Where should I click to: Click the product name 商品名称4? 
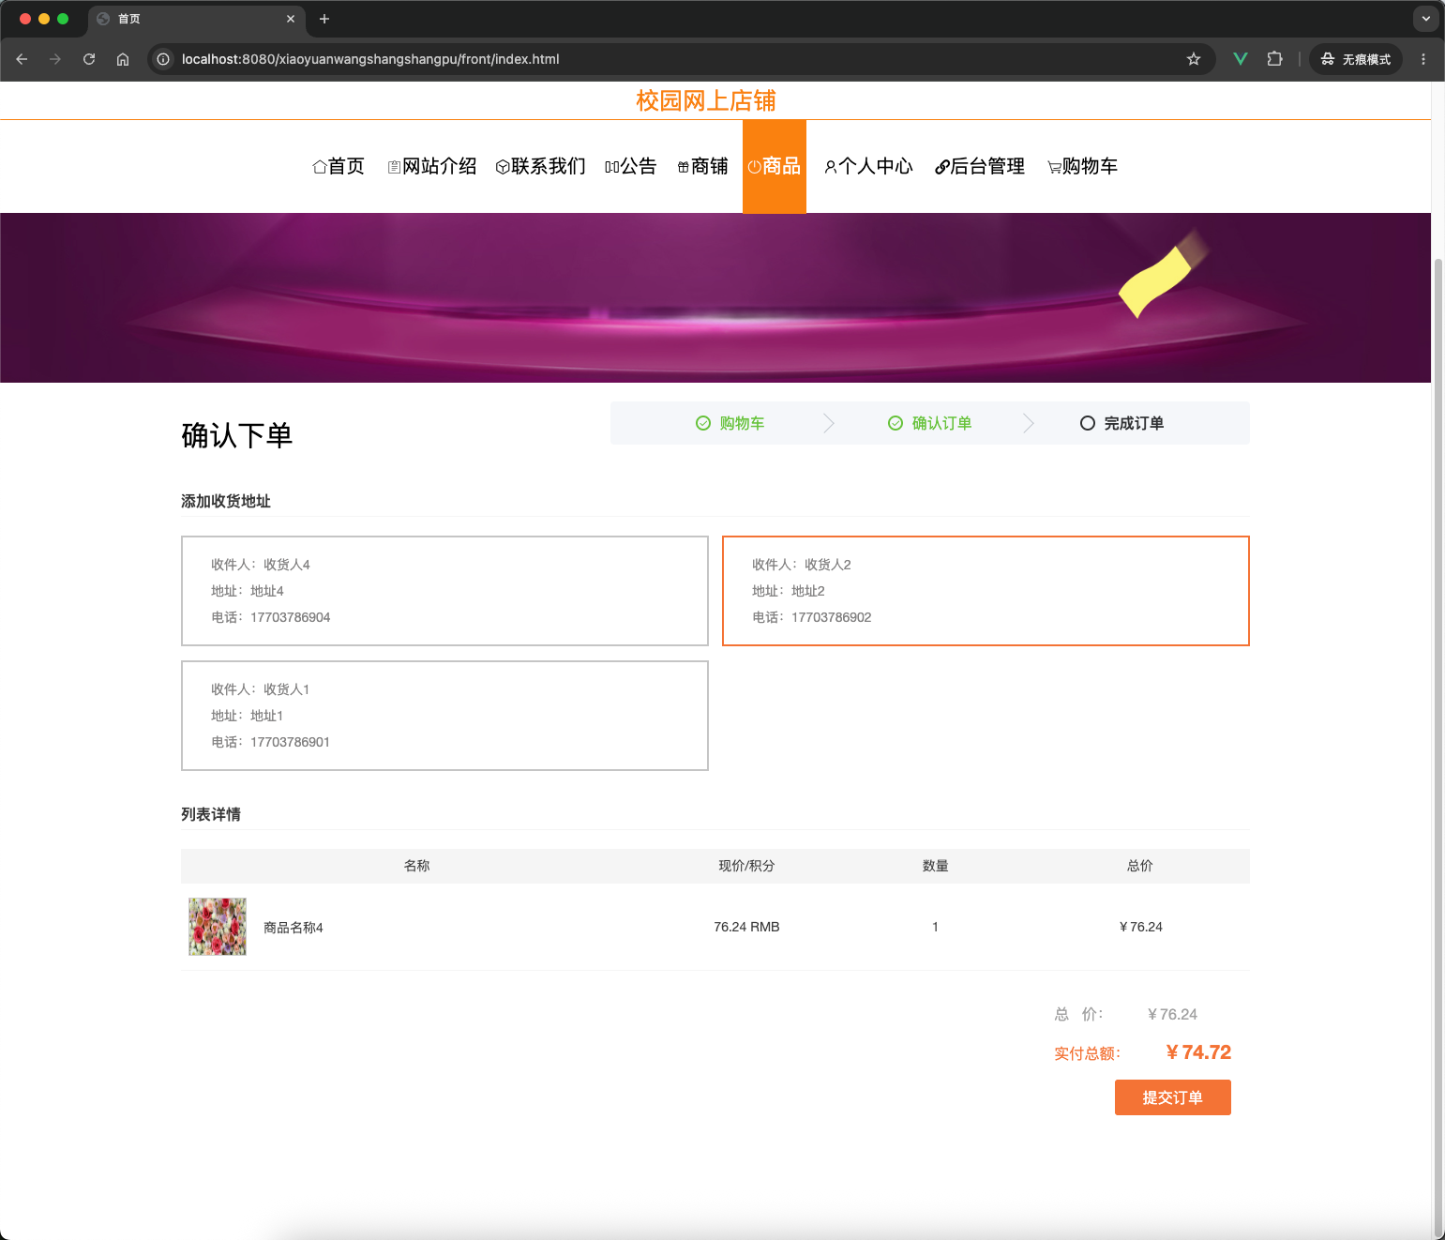pyautogui.click(x=294, y=928)
